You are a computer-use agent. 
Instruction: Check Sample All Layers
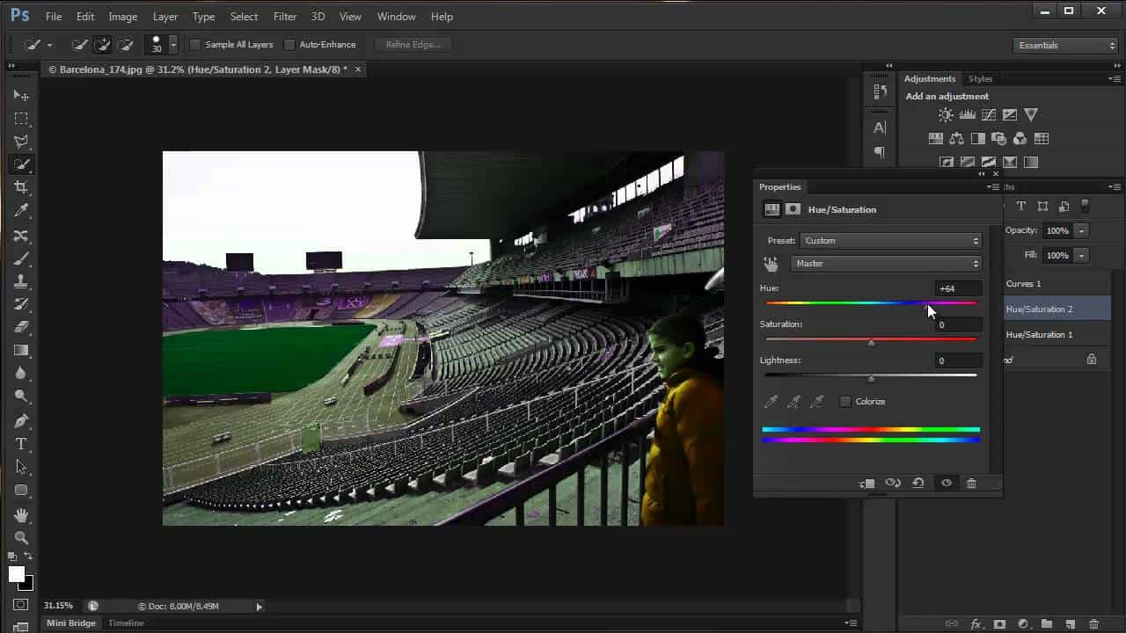[x=195, y=45]
